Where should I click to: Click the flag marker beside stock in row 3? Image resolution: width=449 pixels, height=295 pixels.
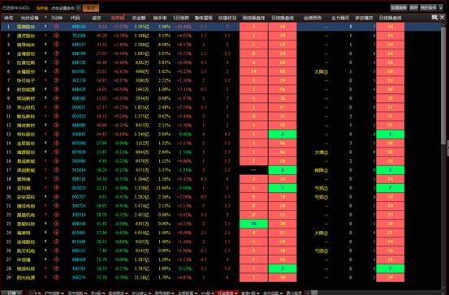coord(45,45)
